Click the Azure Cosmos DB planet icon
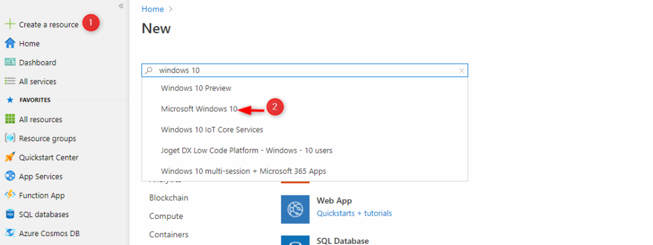The image size is (653, 245). coord(10,234)
